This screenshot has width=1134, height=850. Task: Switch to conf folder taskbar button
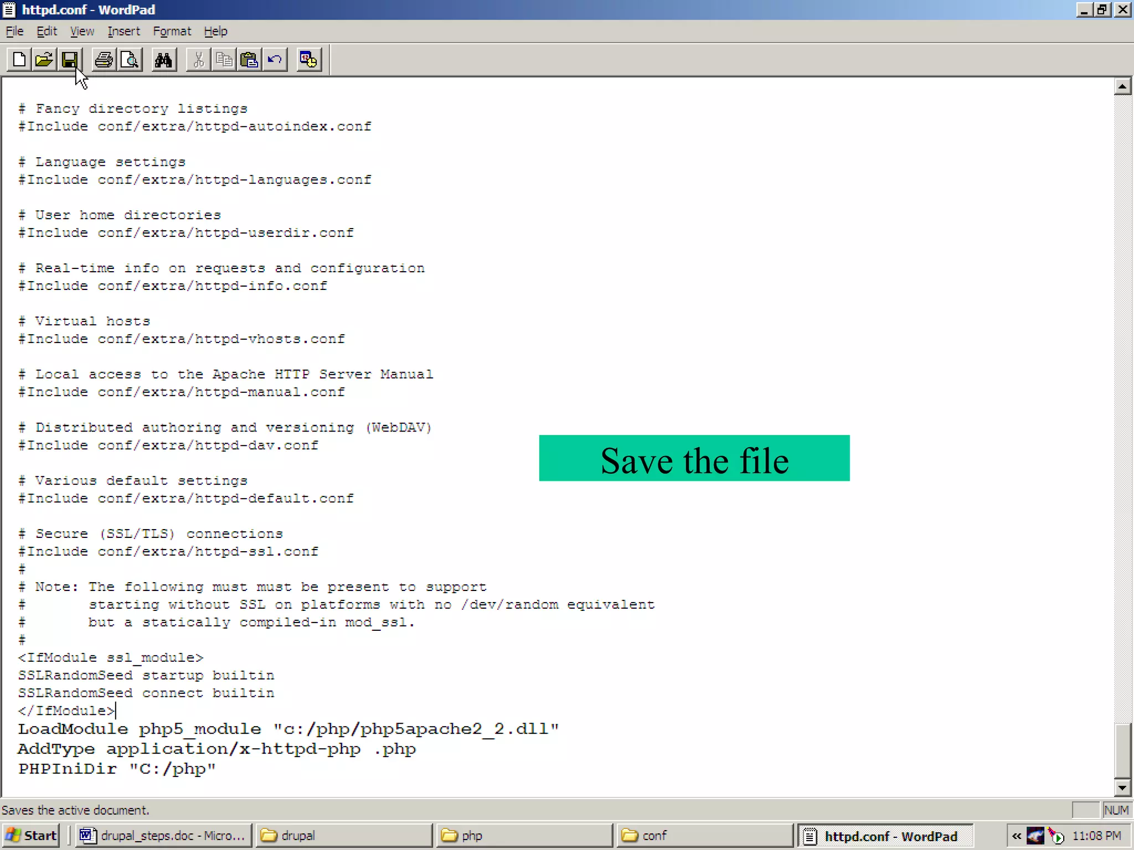pos(705,836)
